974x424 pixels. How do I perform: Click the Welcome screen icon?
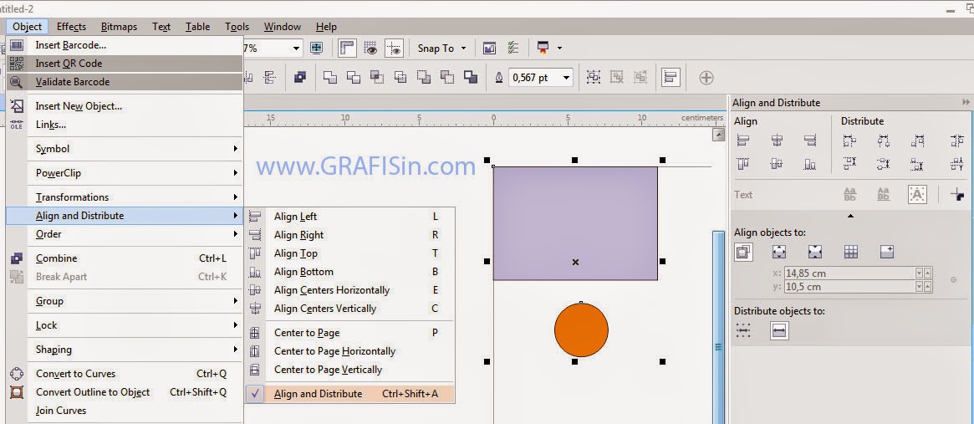[x=489, y=48]
